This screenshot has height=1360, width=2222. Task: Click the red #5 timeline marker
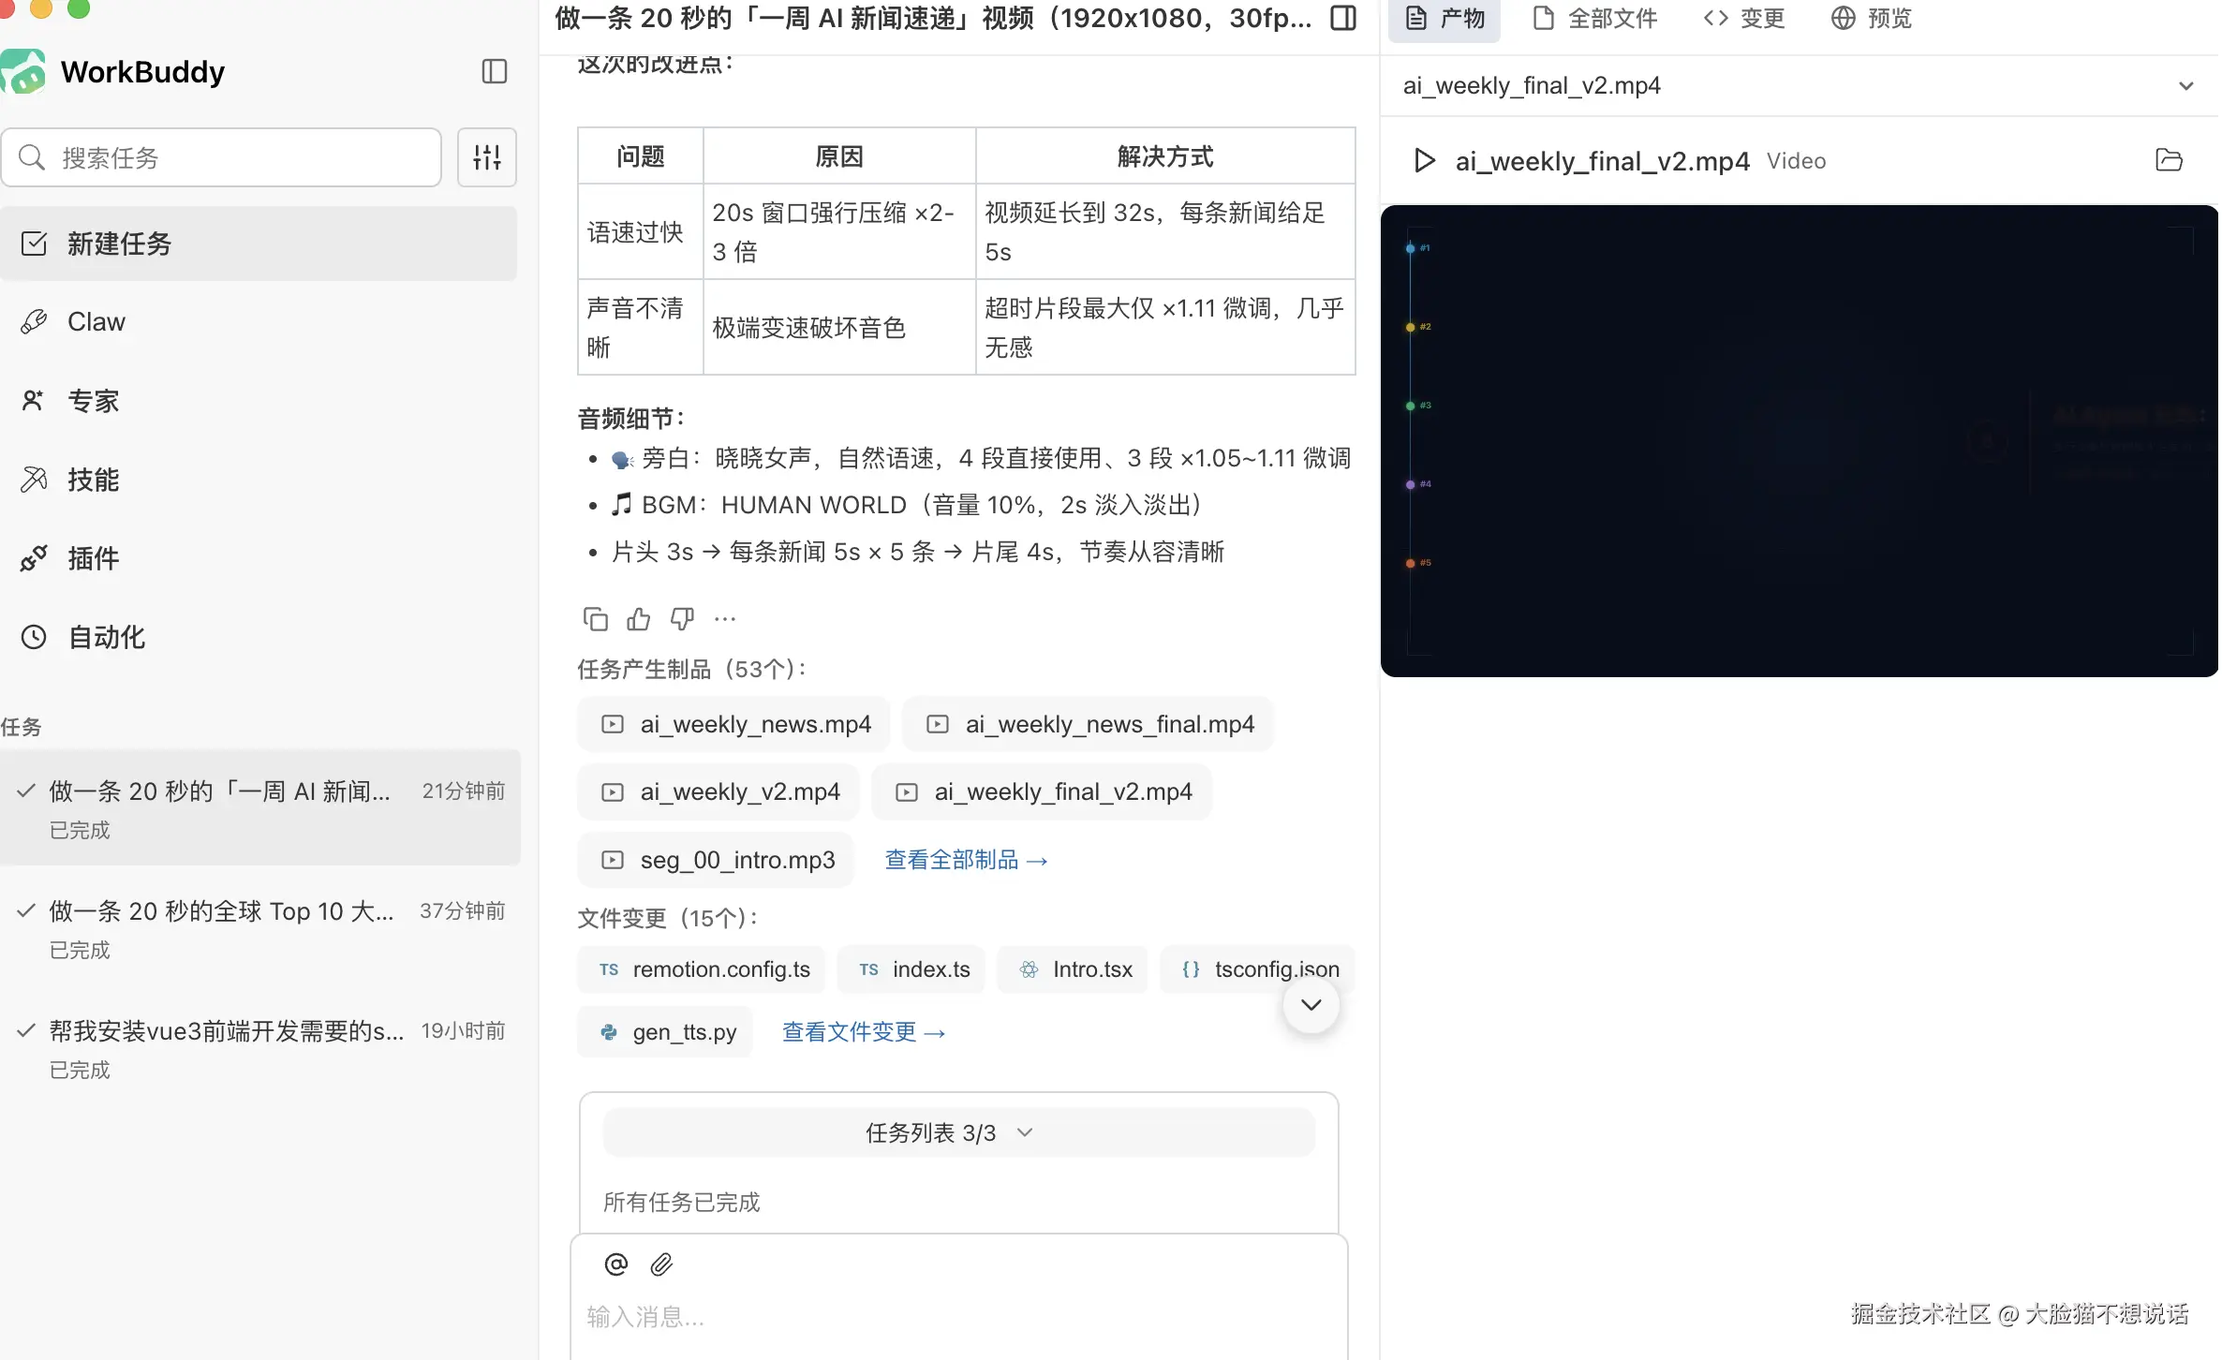click(1409, 562)
